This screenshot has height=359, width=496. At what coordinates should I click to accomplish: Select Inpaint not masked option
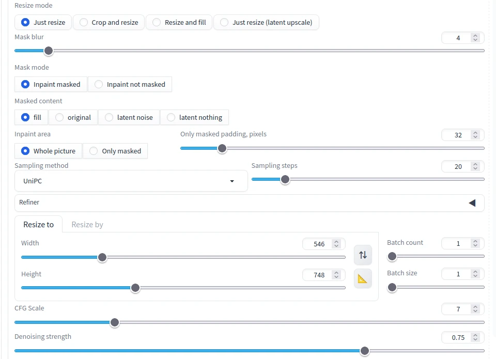click(x=130, y=84)
